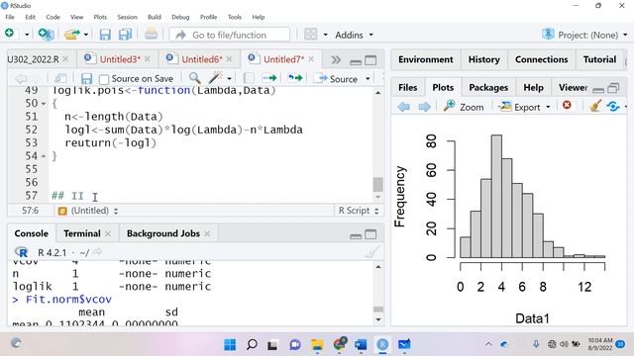Switch to the Untitled6 tab

pyautogui.click(x=202, y=59)
